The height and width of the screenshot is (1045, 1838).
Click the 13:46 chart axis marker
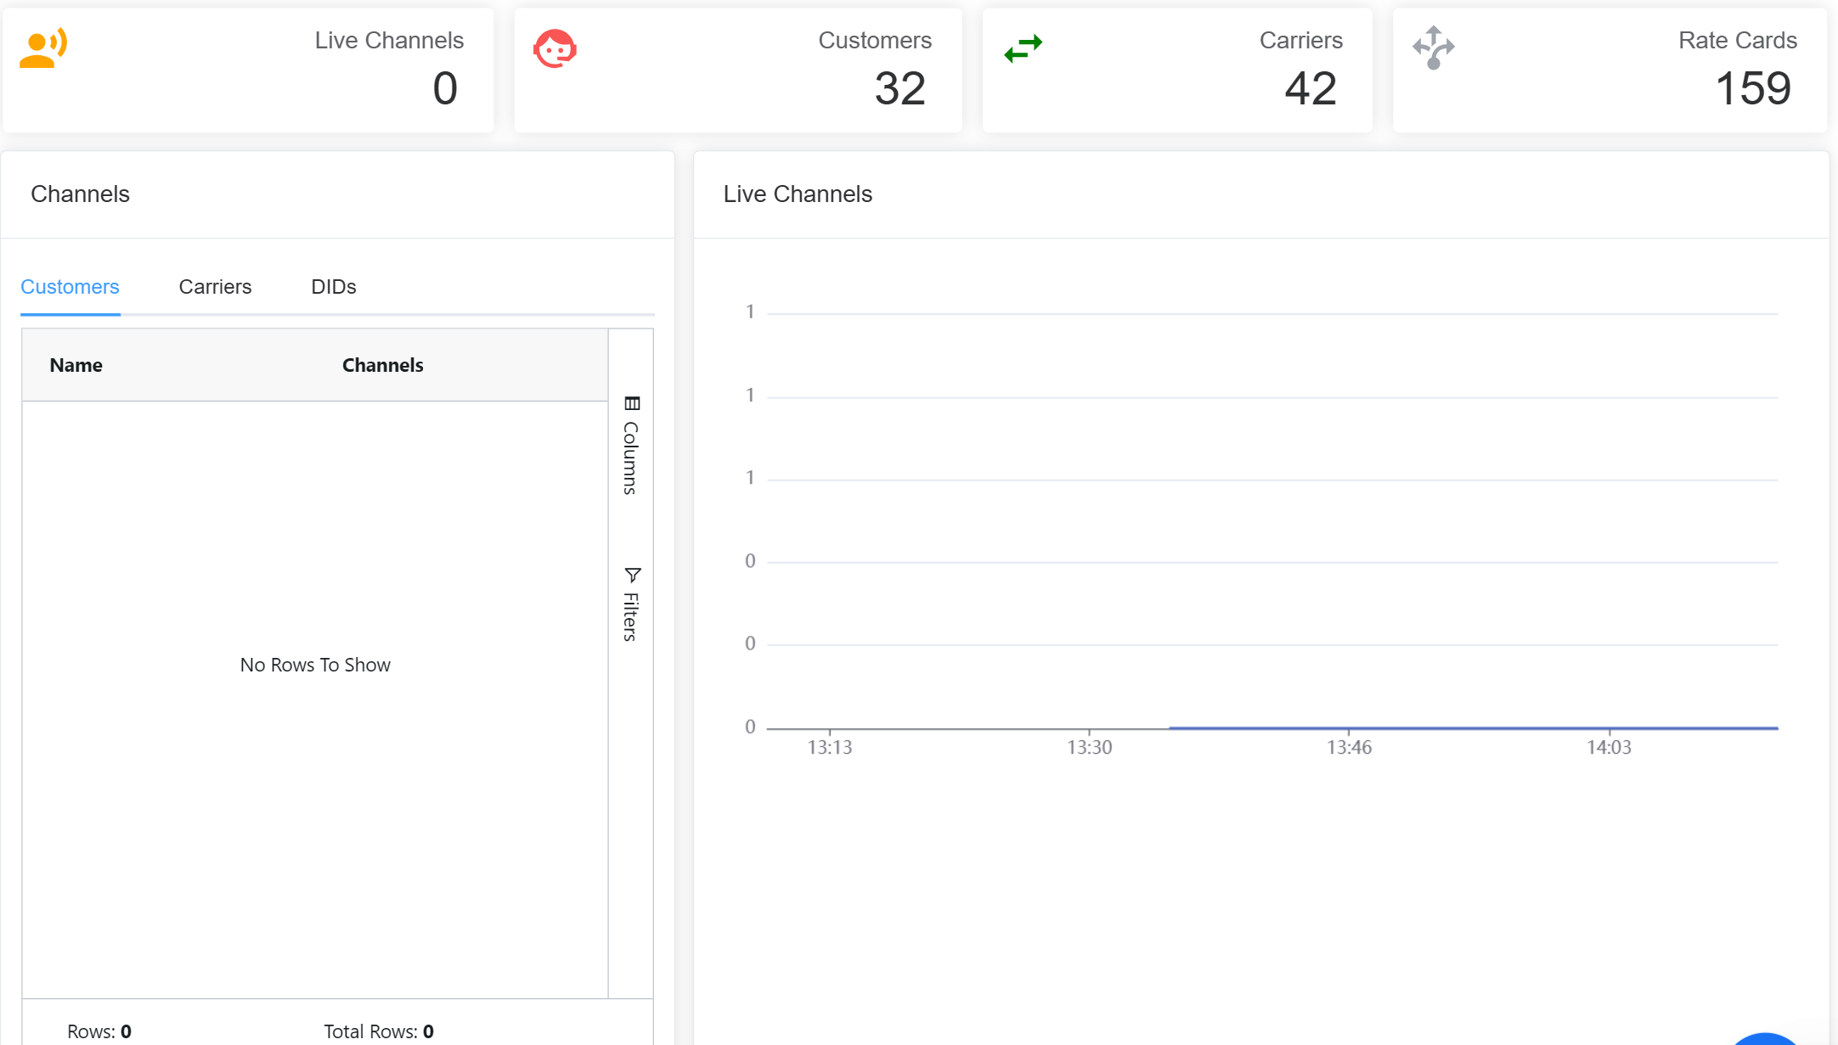(x=1349, y=747)
